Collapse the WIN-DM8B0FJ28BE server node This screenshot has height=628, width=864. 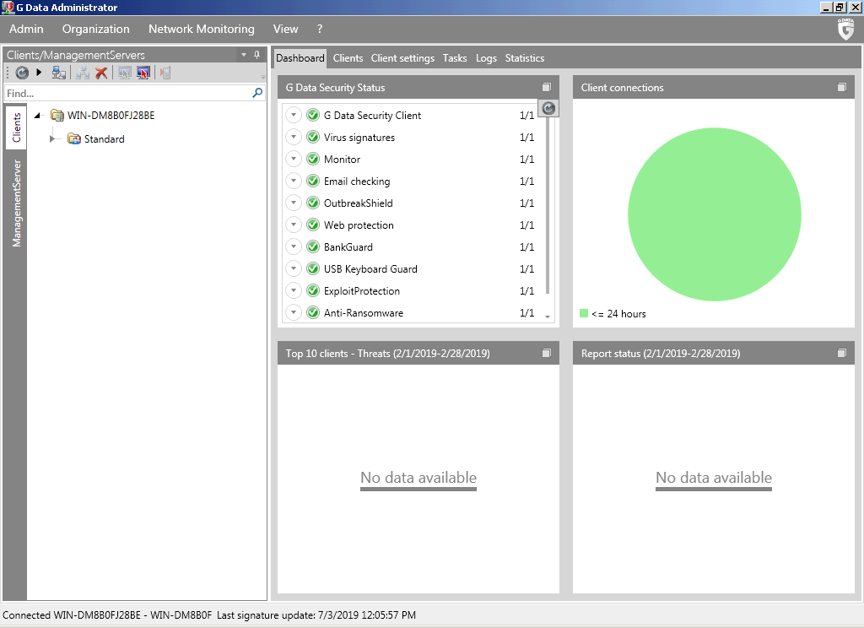click(38, 116)
